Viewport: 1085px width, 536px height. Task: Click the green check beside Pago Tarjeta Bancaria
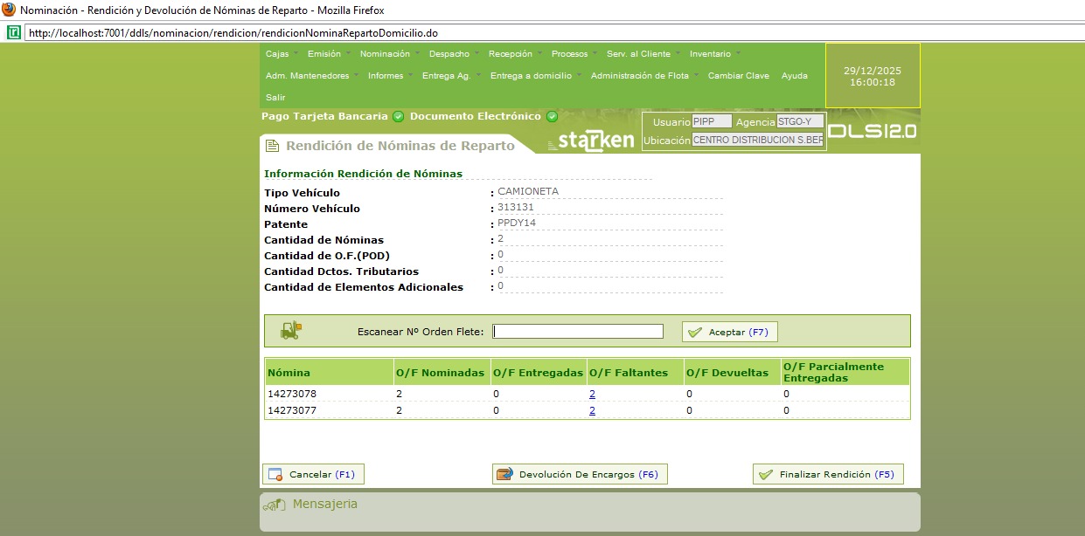coord(399,116)
